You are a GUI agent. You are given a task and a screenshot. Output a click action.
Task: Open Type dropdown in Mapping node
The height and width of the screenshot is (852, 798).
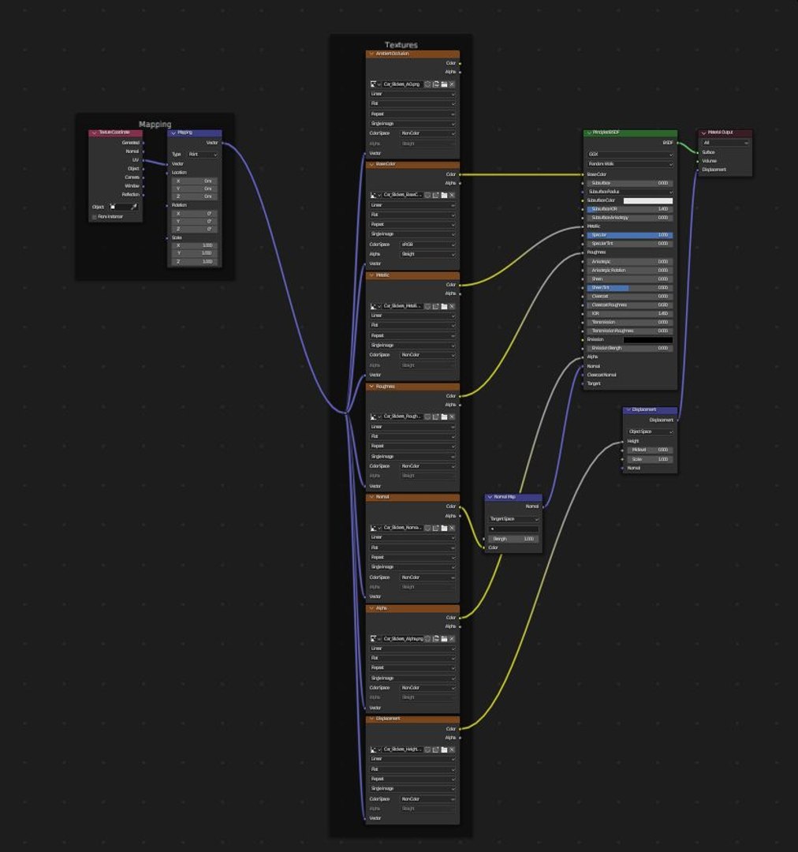coord(202,155)
